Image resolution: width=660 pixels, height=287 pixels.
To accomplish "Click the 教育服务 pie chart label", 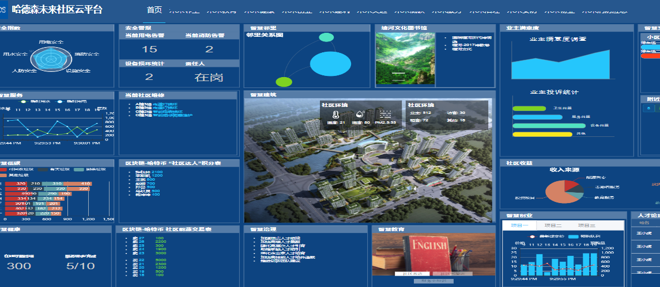I will coord(604,197).
